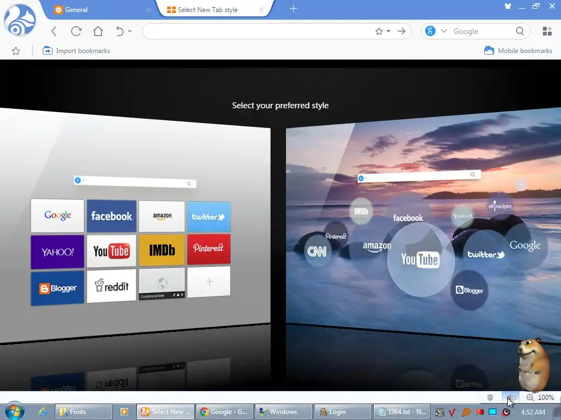Open Fonts window from taskbar
The width and height of the screenshot is (561, 420).
coord(83,412)
